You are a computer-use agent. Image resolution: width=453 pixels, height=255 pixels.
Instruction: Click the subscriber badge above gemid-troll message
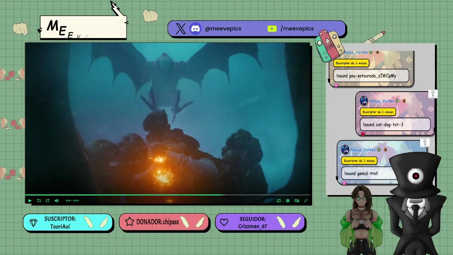359,161
